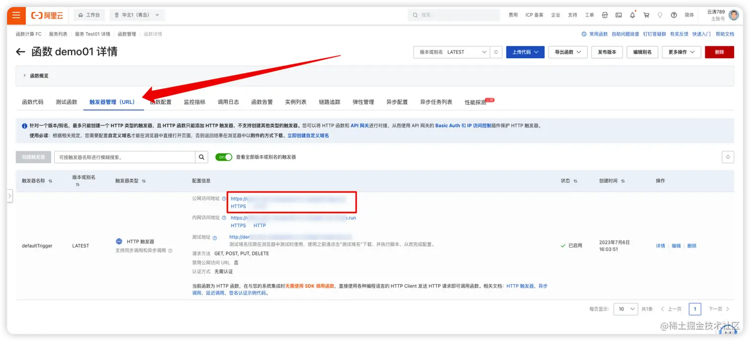750x341 pixels.
Task: Open the 华北1（青岛） region selector
Action: point(137,15)
